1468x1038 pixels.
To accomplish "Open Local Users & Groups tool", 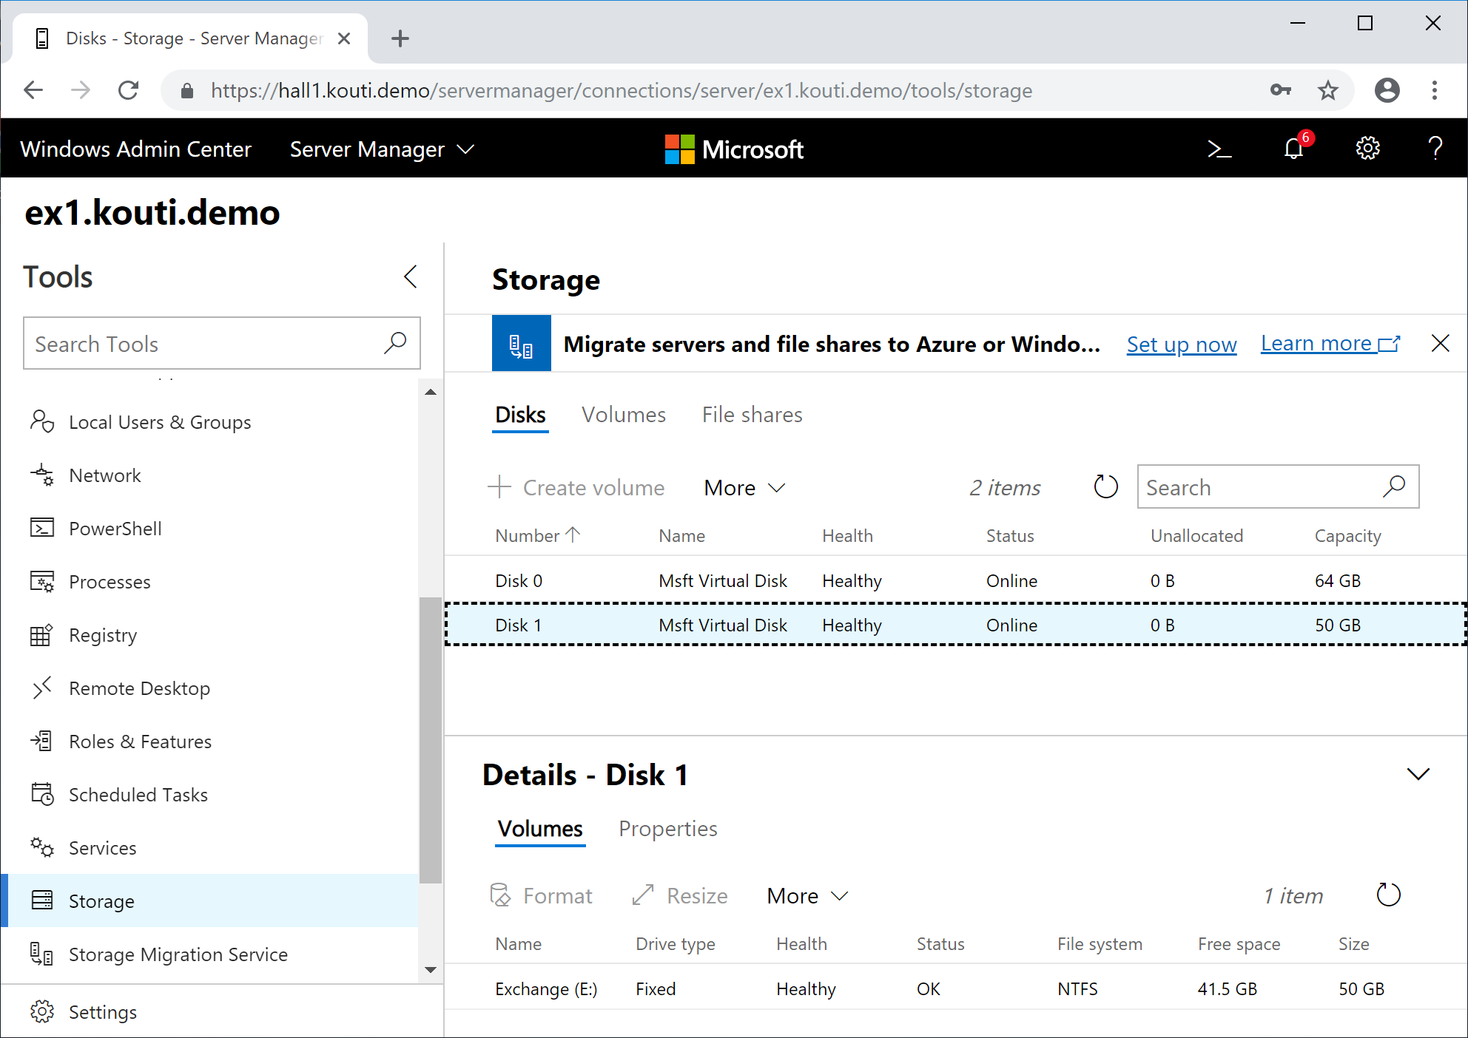I will pos(160,422).
